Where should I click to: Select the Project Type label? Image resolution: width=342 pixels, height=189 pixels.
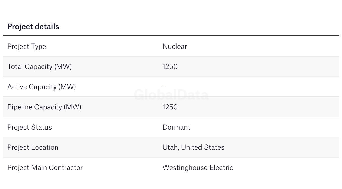point(27,47)
